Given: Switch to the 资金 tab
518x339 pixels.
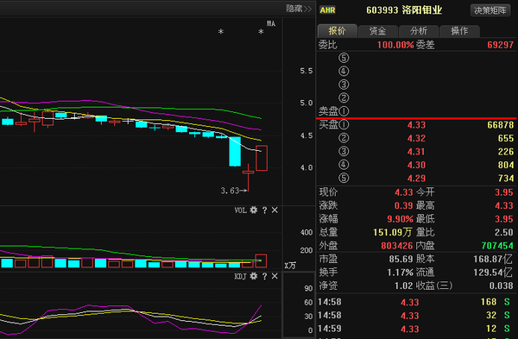Looking at the screenshot, I should point(377,31).
